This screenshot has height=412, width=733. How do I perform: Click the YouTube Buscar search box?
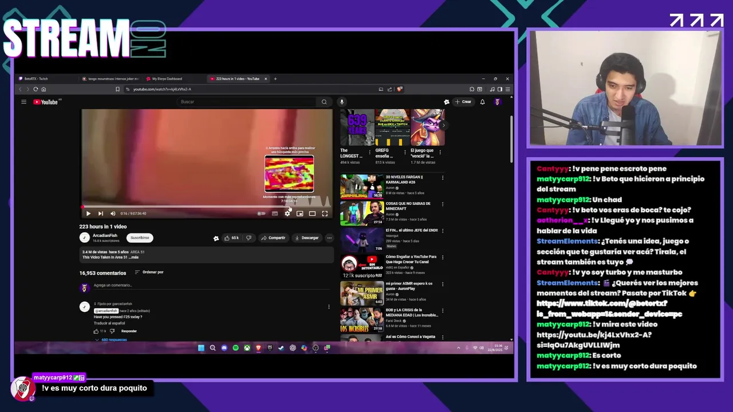[246, 102]
